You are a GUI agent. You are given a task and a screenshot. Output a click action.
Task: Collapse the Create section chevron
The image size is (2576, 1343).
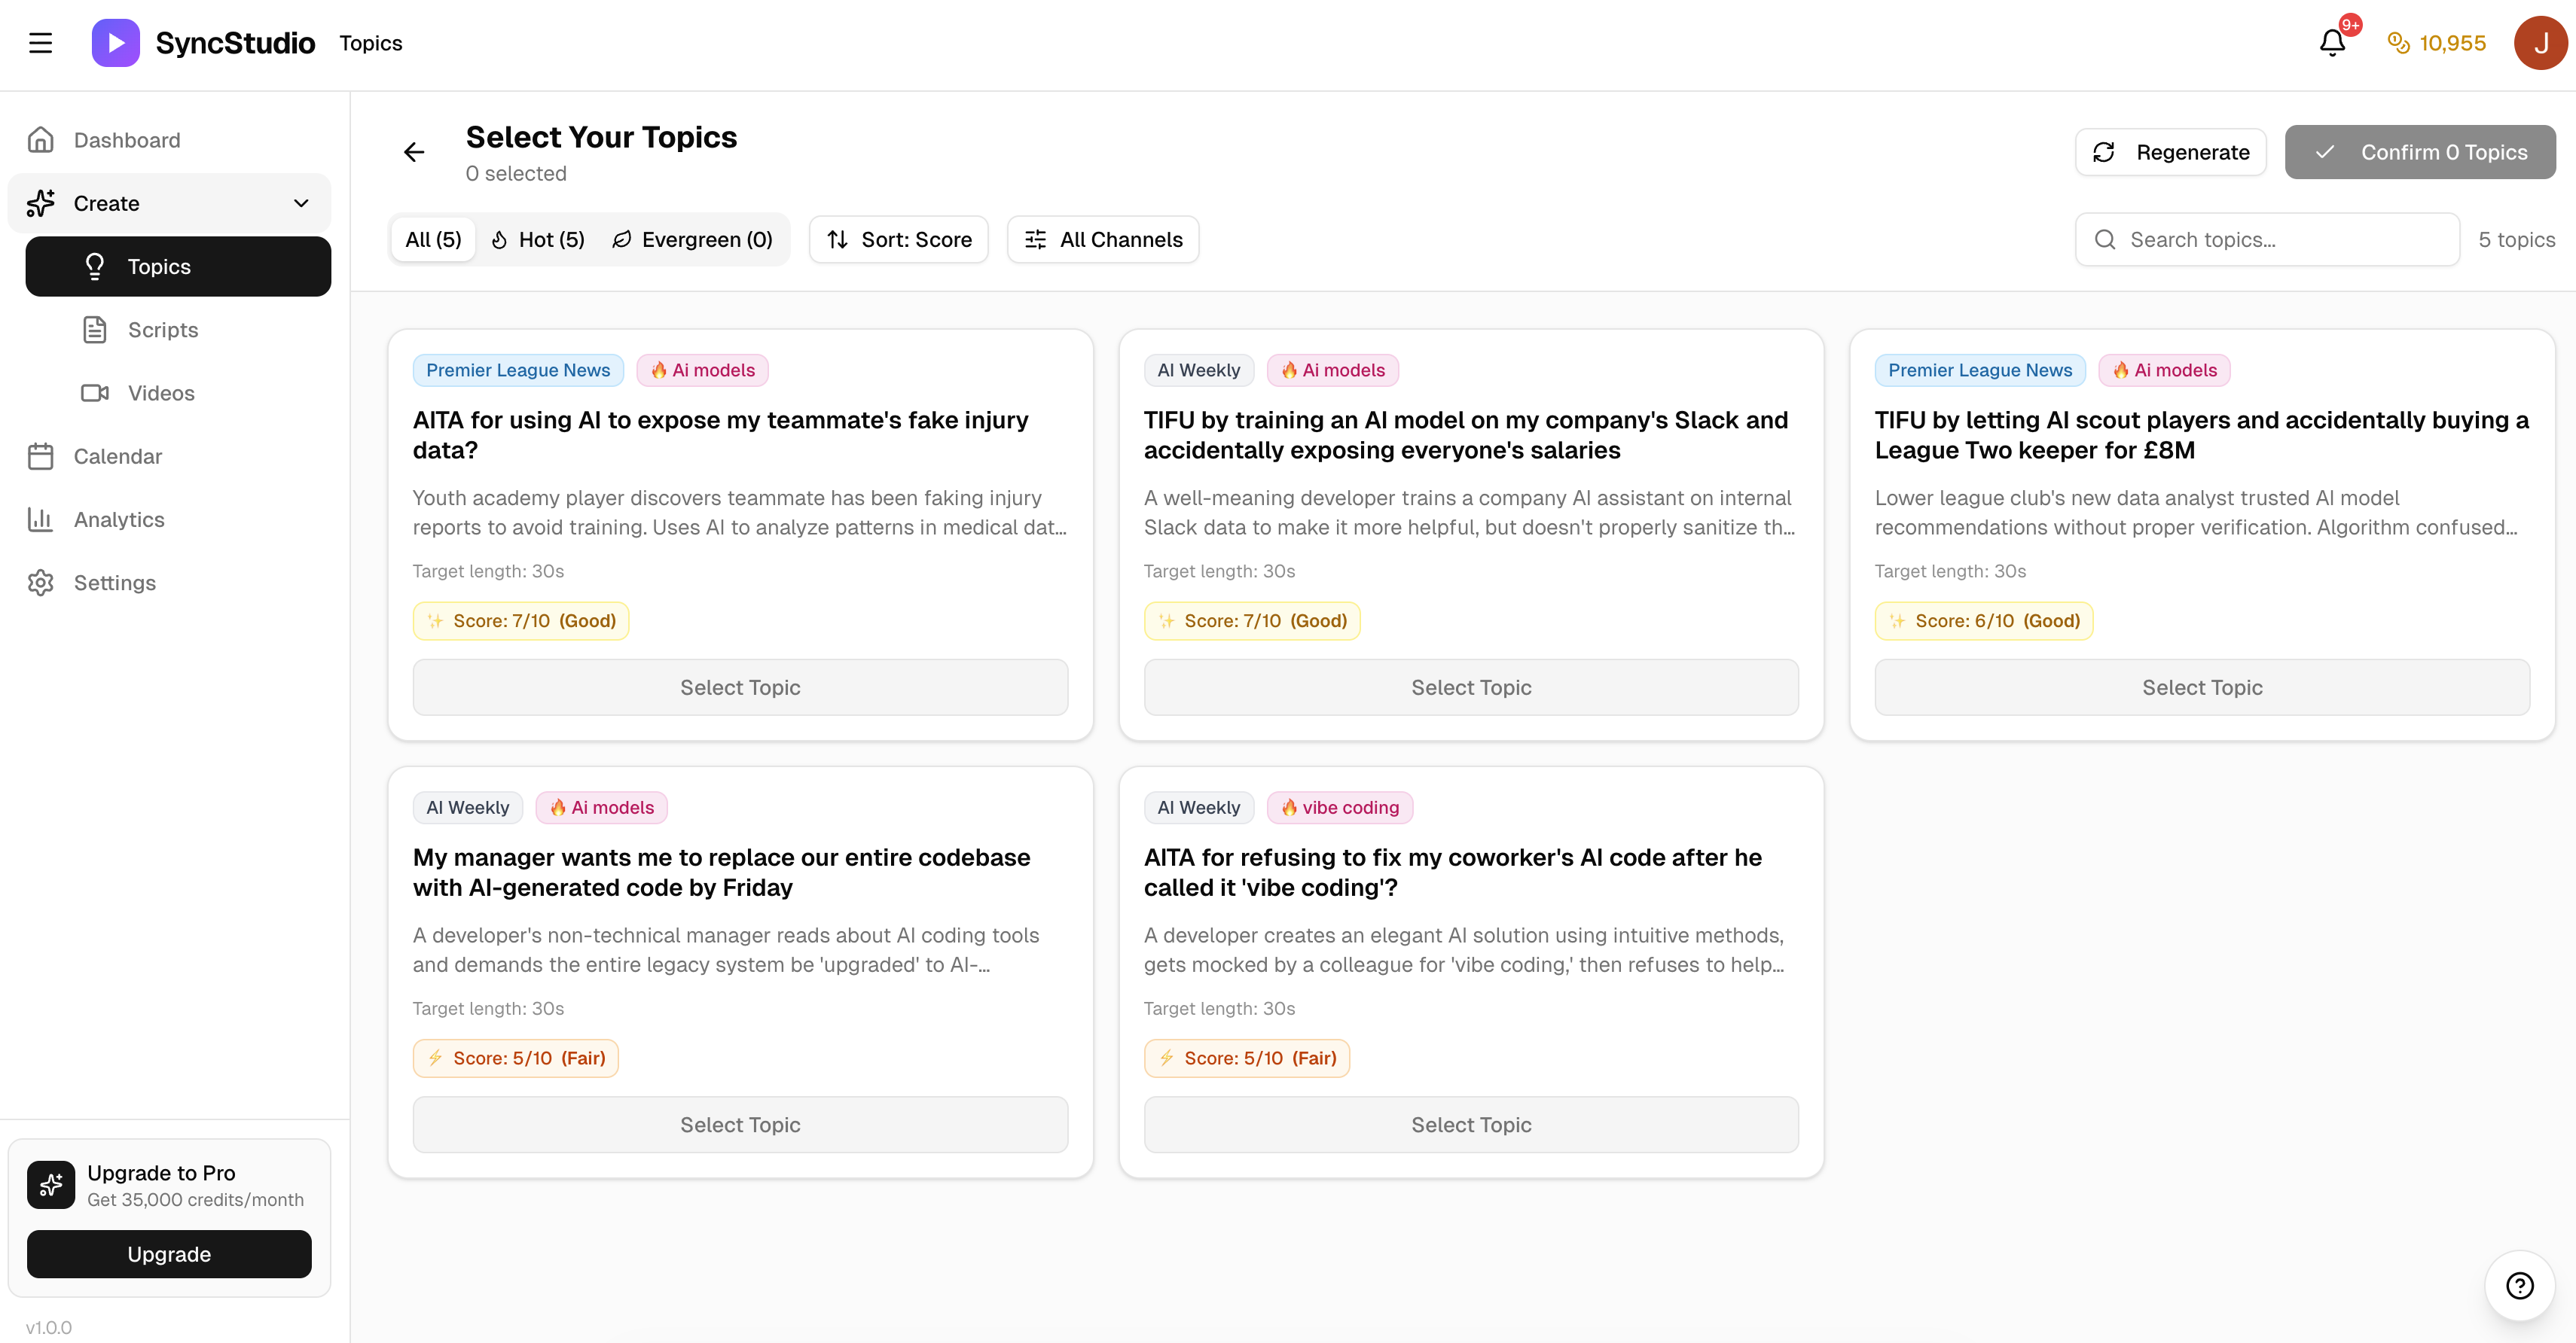pos(301,203)
